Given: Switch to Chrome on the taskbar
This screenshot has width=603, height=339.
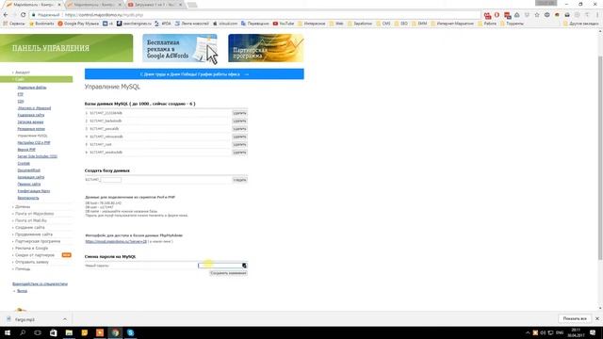Looking at the screenshot, I should click(115, 332).
